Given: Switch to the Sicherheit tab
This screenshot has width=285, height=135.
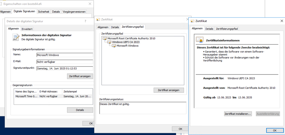Looking at the screenshot, I should coord(43,12).
